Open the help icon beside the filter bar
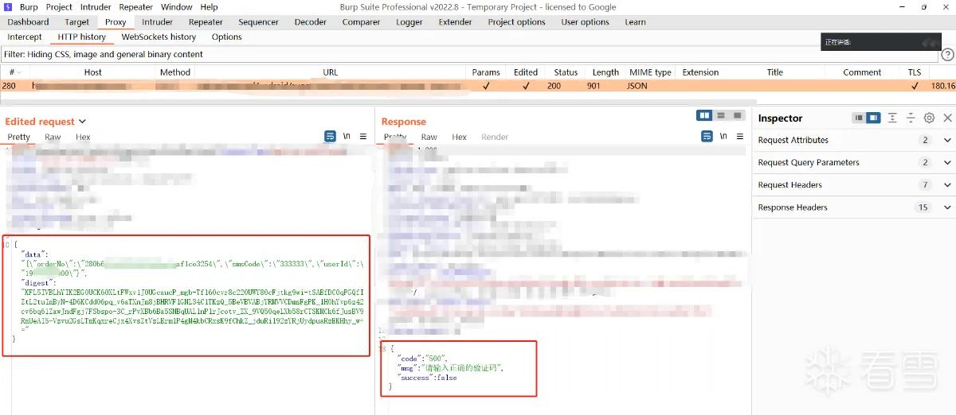 coord(947,55)
